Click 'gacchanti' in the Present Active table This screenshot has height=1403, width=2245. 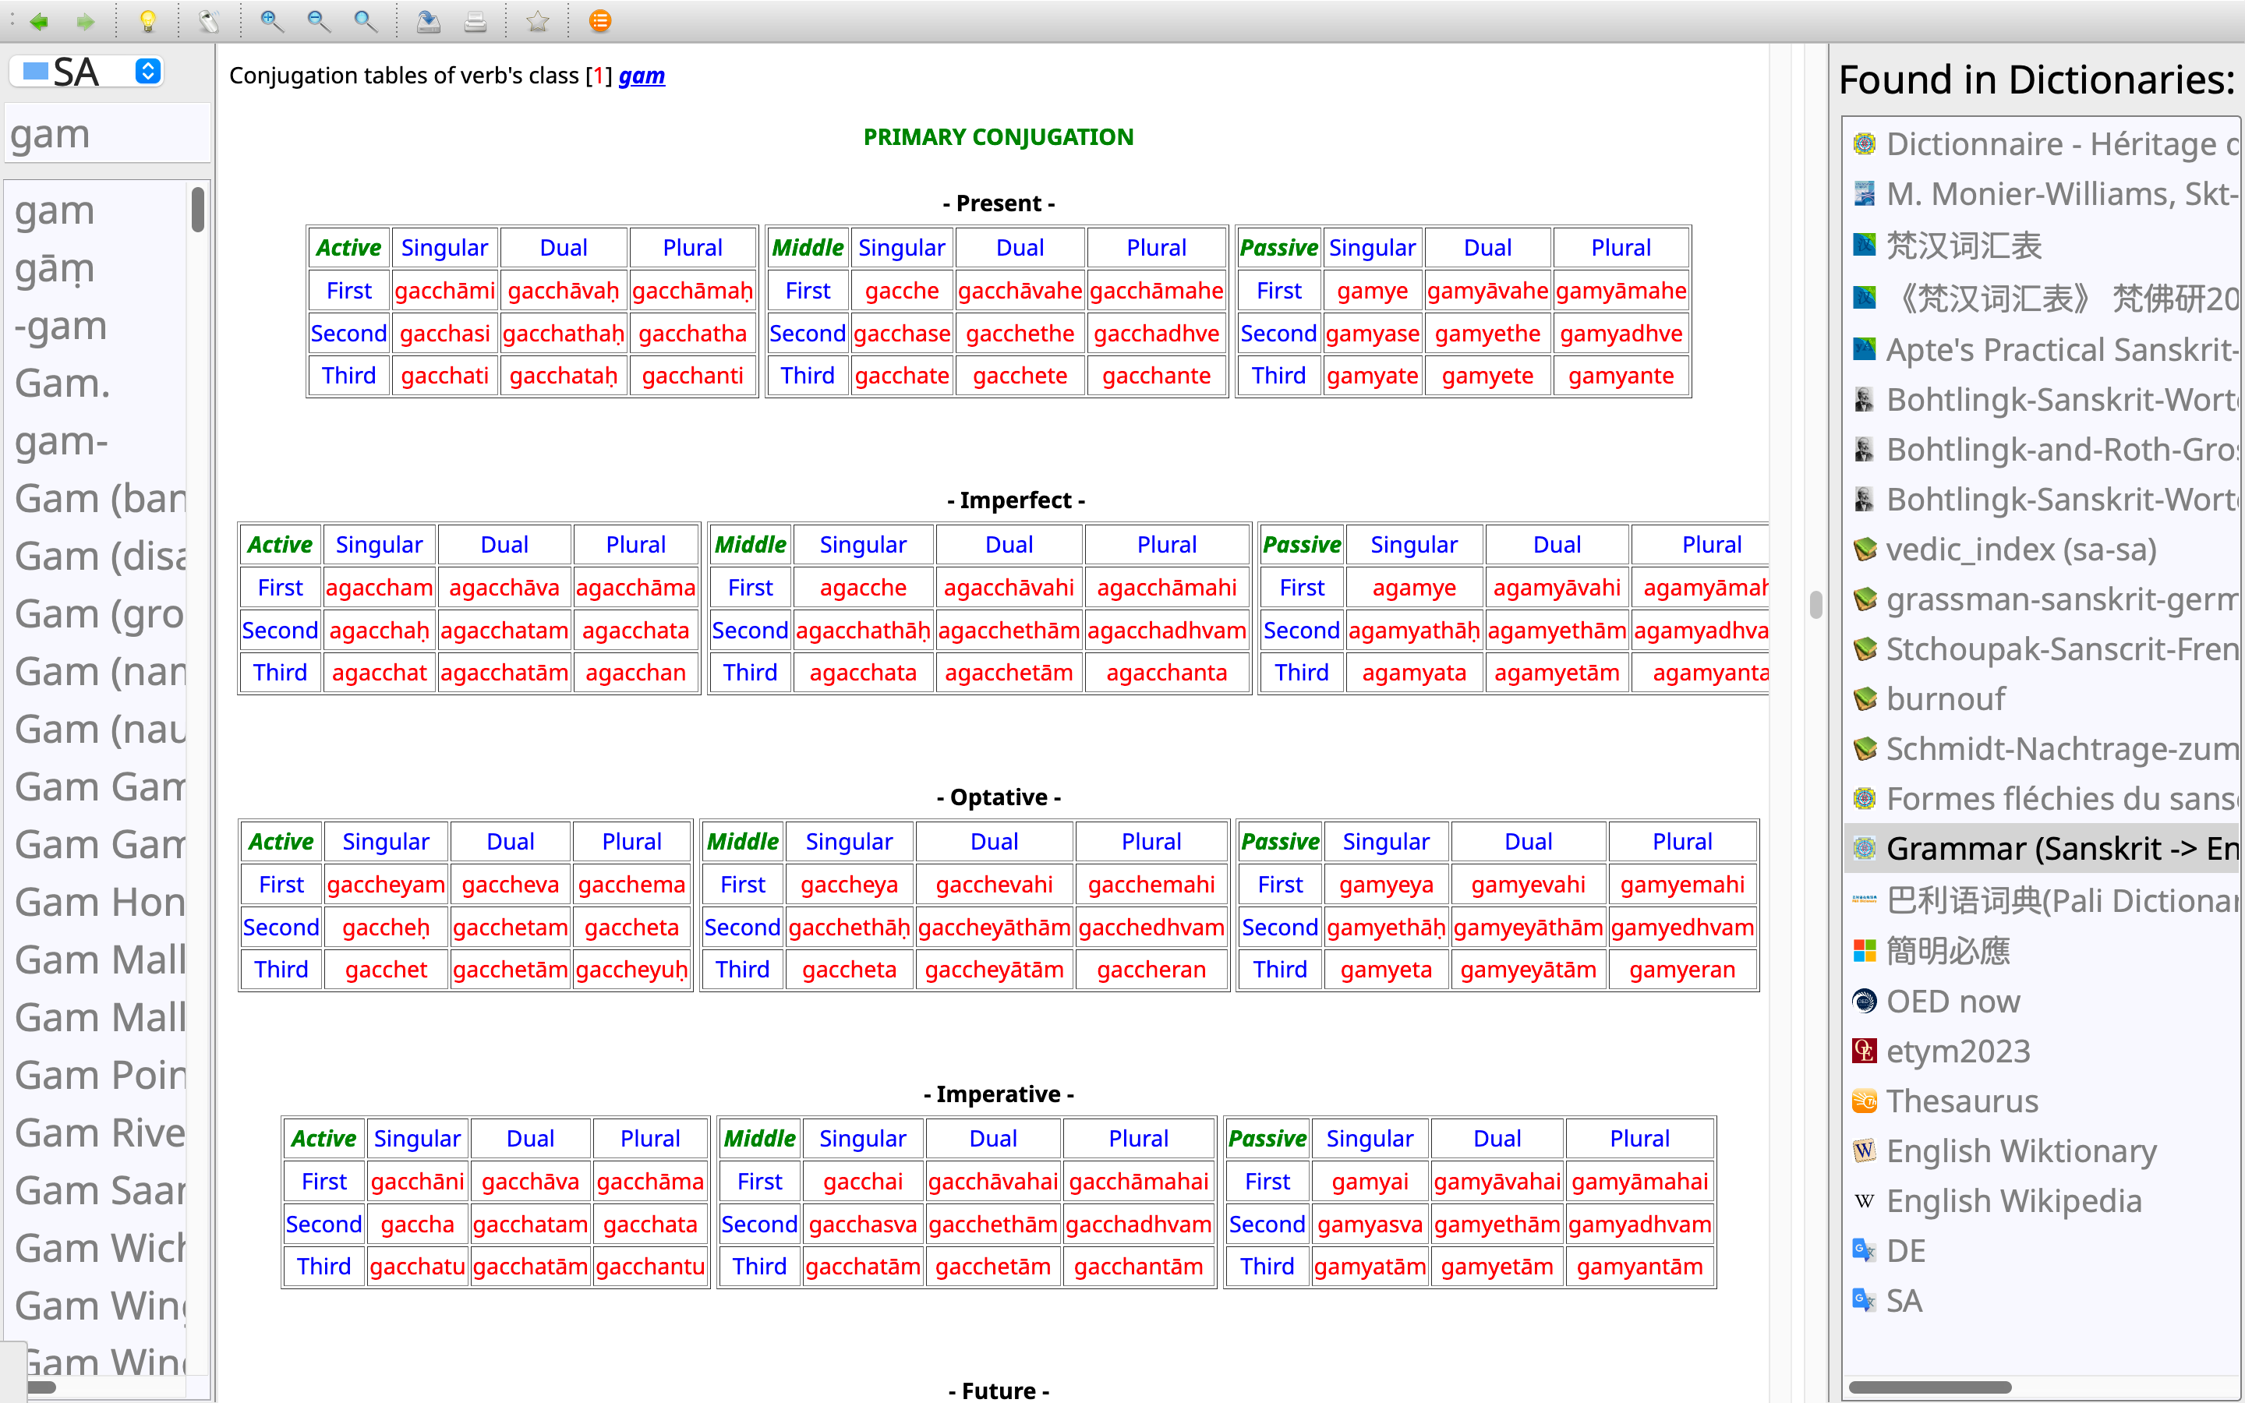tap(692, 376)
